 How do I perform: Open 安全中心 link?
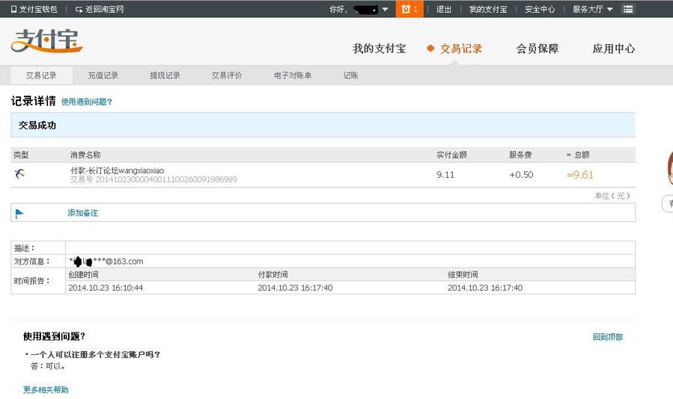tap(540, 9)
